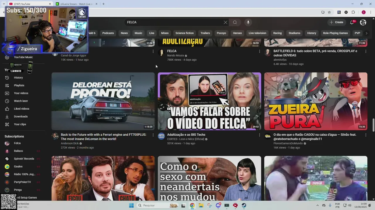Viewport: 375px width, 210px height.
Task: Open the YouTube account avatar menu
Action: click(363, 22)
